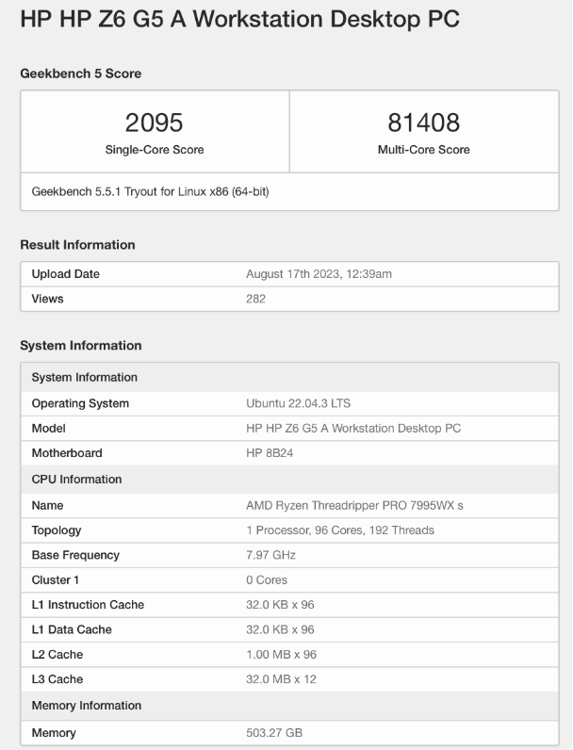This screenshot has width=573, height=750.
Task: Click the "Result Information" heading
Action: pyautogui.click(x=77, y=245)
